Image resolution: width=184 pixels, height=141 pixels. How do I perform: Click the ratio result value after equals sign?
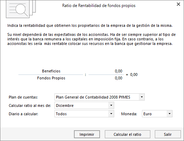134,75
